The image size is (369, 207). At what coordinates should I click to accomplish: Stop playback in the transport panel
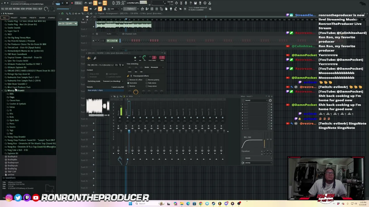click(67, 3)
